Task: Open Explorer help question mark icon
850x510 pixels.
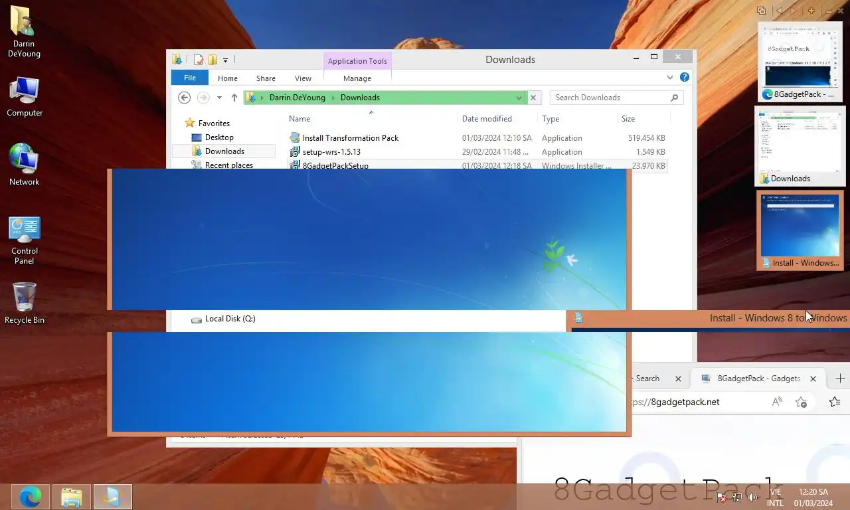Action: 685,78
